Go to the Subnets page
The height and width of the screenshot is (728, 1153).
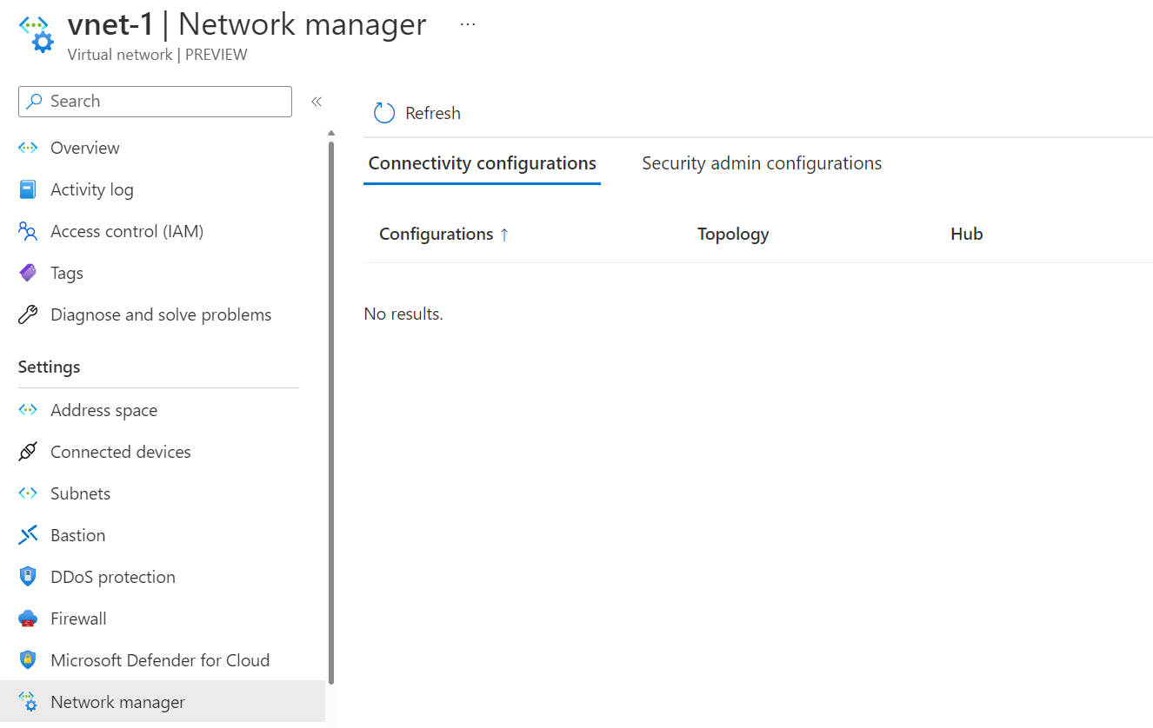click(80, 493)
